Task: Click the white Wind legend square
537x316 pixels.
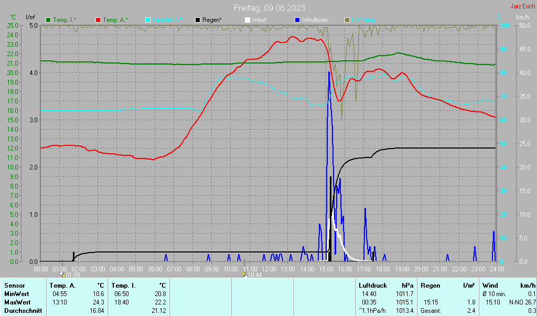Action: (248, 20)
